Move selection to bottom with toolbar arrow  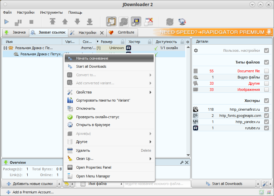(x=89, y=21)
